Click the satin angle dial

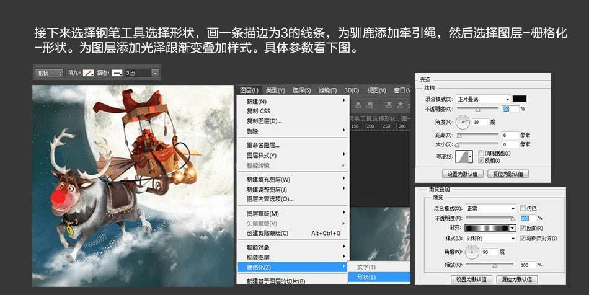(463, 122)
